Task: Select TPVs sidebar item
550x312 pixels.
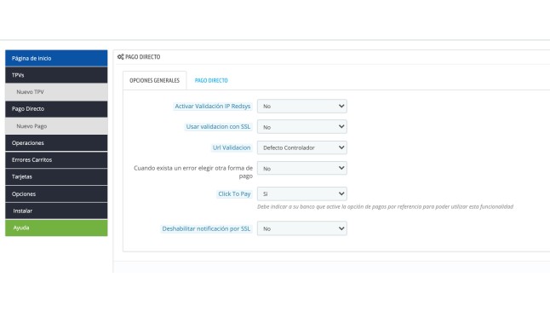Action: tap(56, 75)
